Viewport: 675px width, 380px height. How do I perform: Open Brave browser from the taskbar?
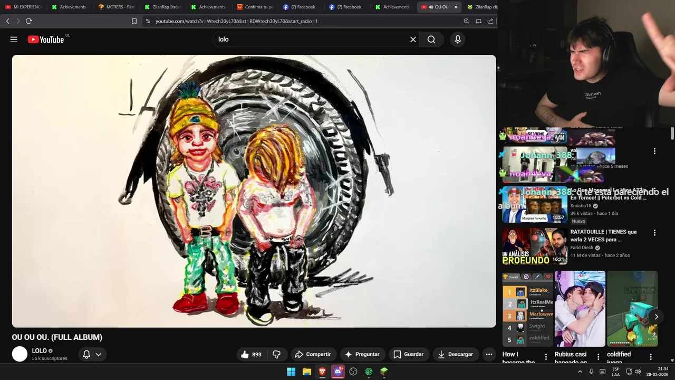[322, 372]
